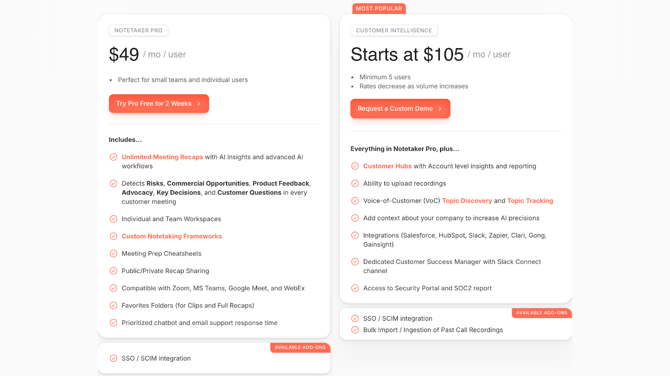Click check icon beside Ability to upload recordings

pos(355,183)
